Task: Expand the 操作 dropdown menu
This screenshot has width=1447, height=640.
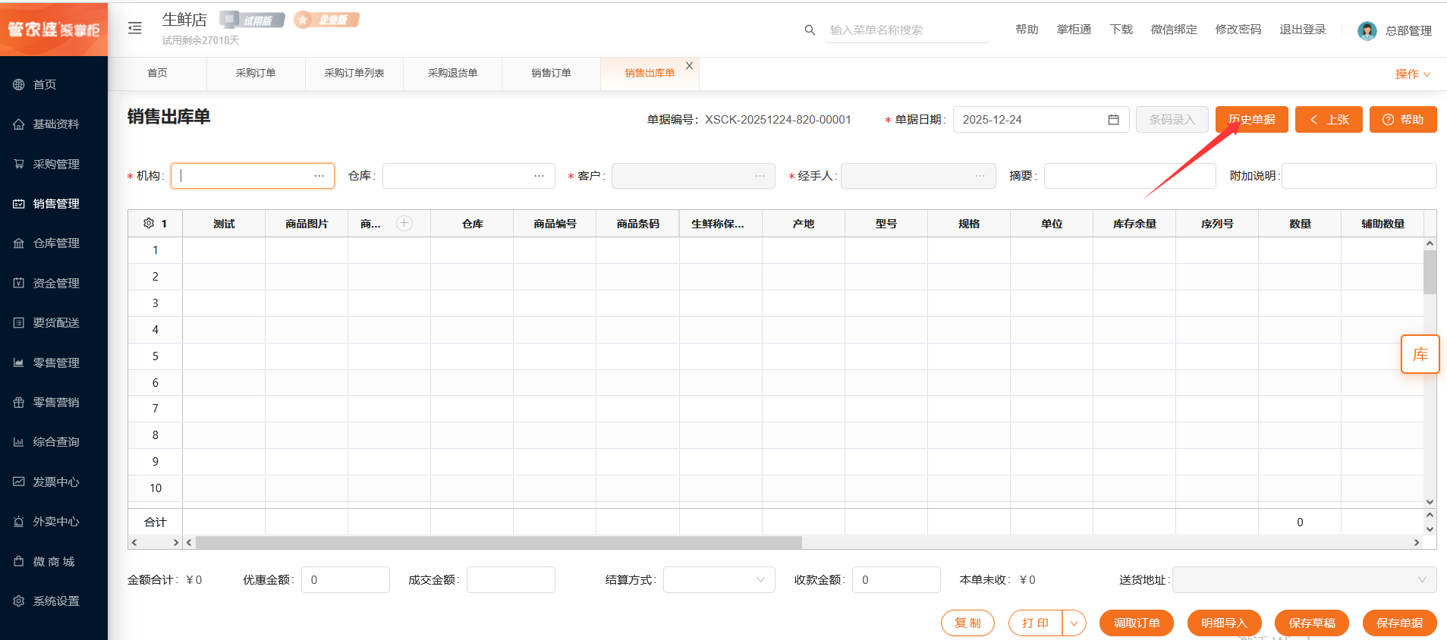Action: click(x=1412, y=74)
